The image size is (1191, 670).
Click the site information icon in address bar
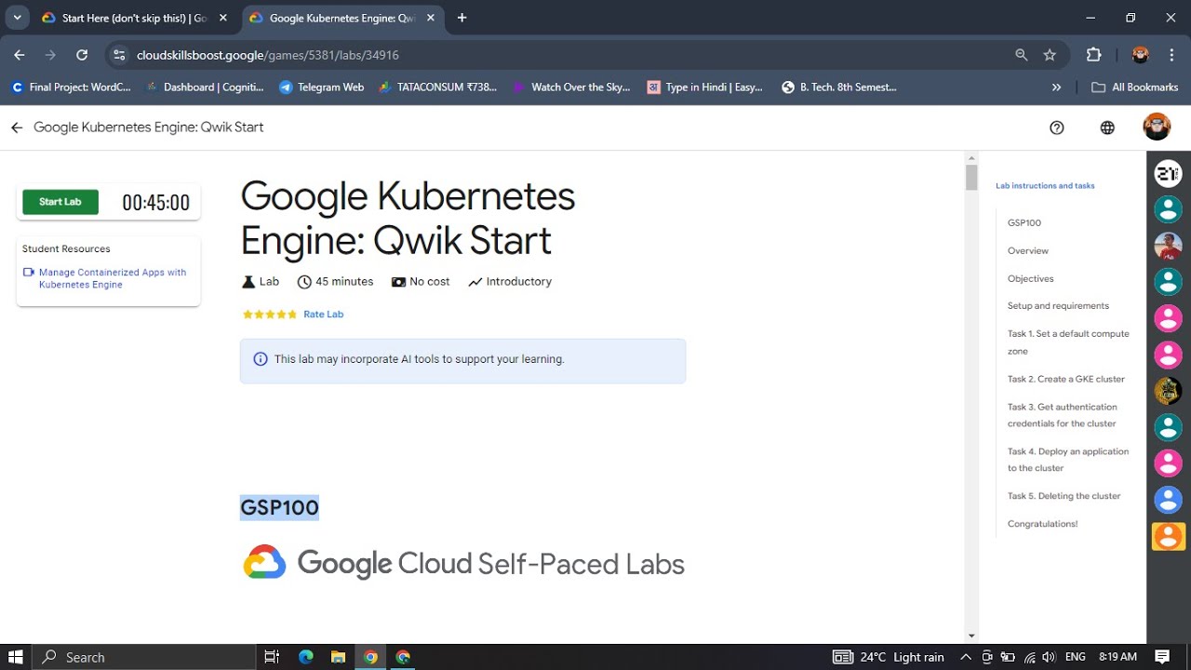click(118, 55)
